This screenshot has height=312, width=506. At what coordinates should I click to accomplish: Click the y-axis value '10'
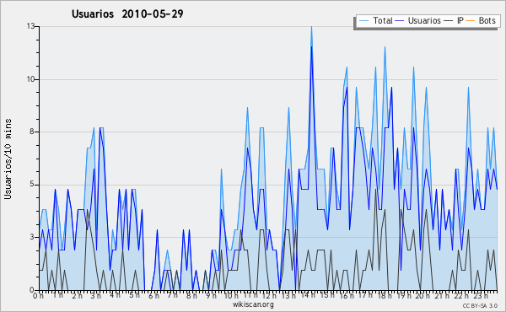(x=30, y=79)
